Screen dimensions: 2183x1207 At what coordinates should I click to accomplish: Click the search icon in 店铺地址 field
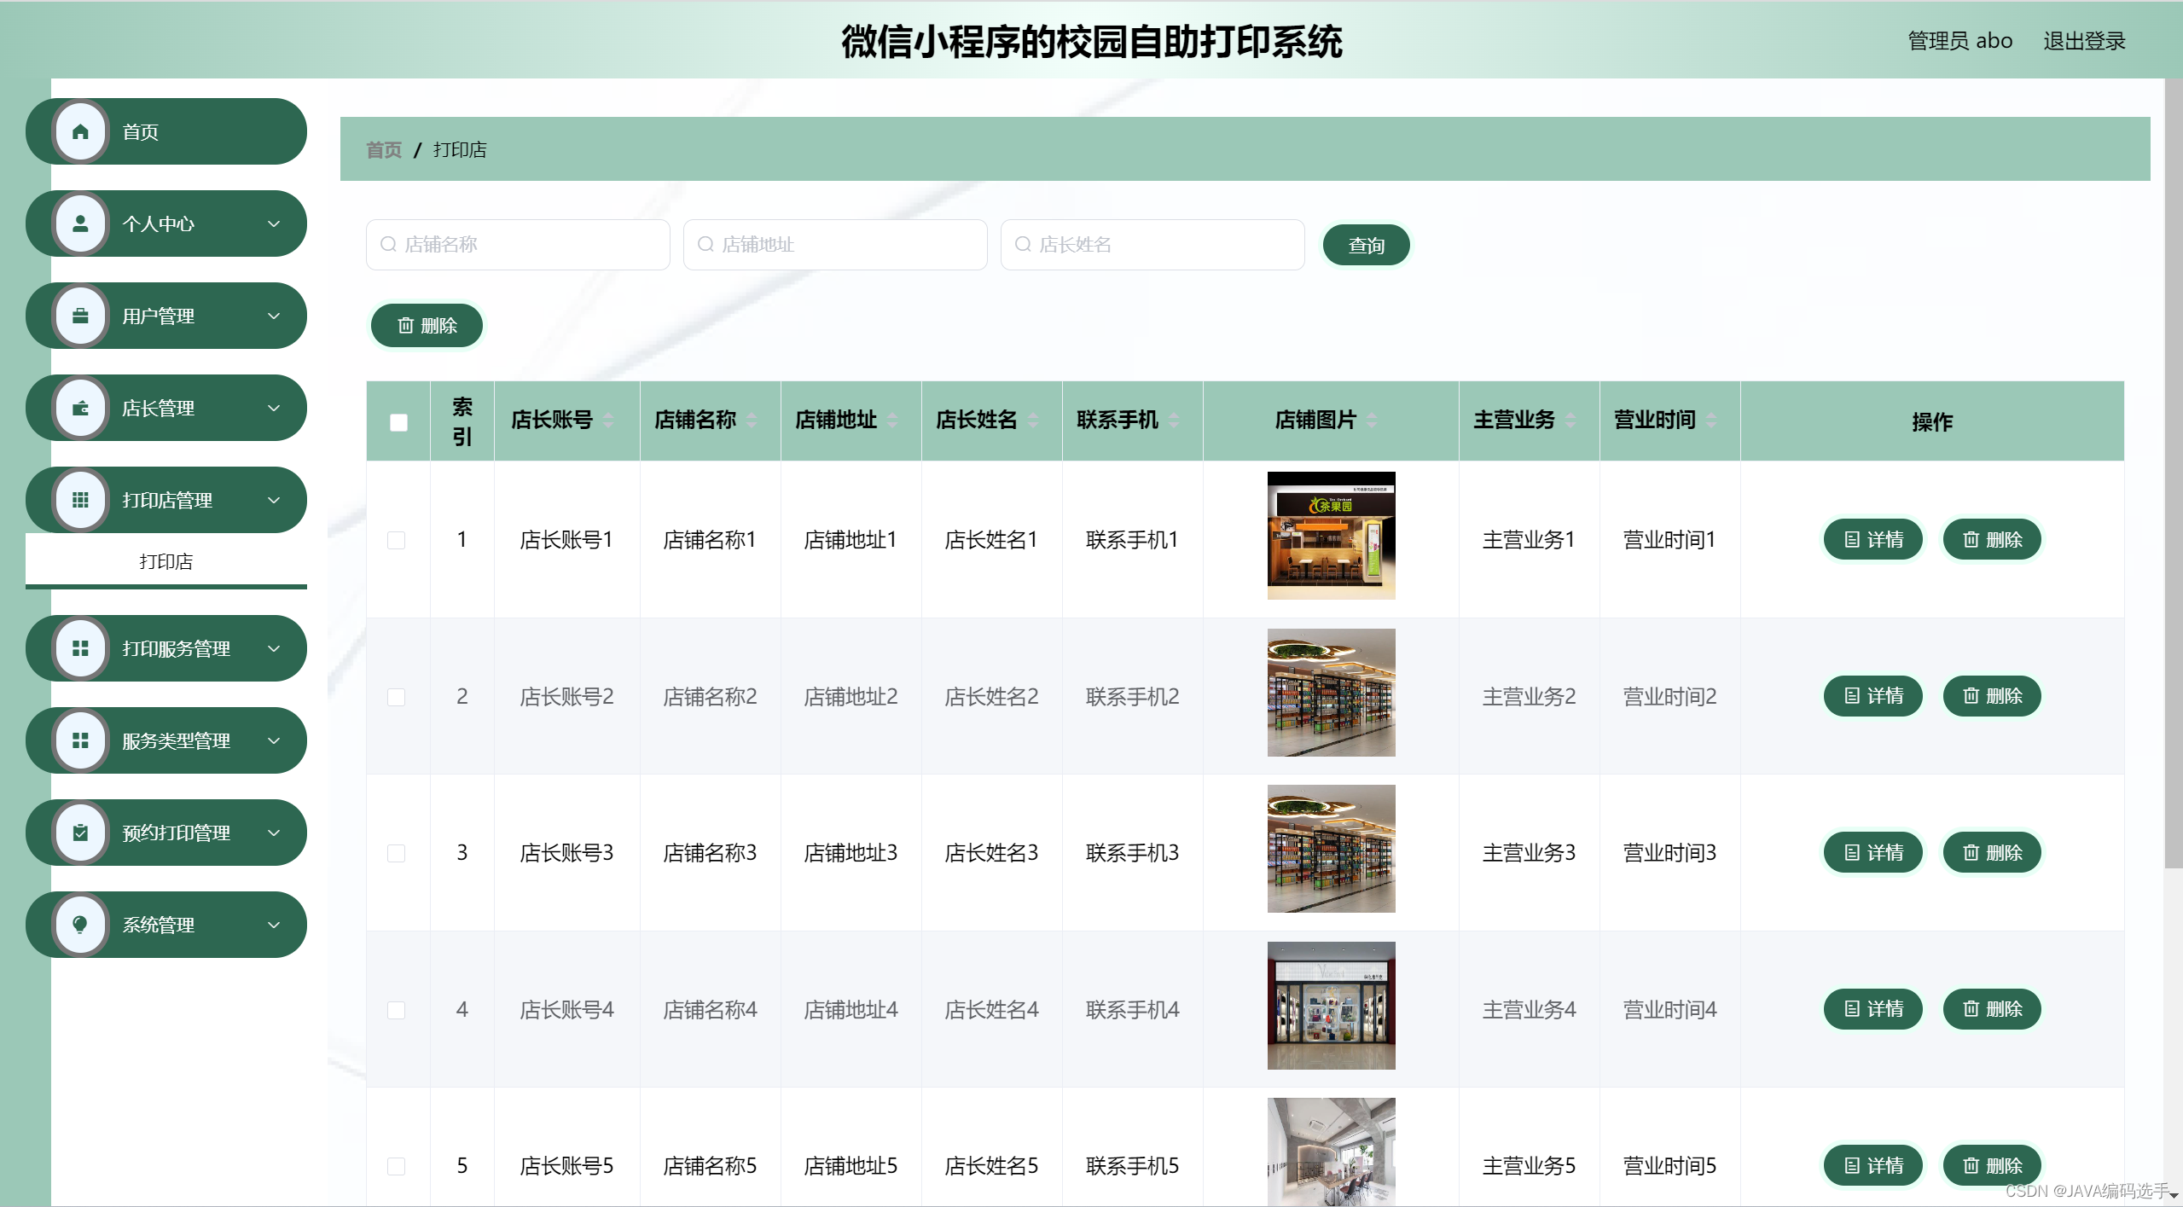coord(705,245)
